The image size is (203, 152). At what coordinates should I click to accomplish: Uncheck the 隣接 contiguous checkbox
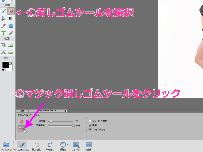[90, 125]
